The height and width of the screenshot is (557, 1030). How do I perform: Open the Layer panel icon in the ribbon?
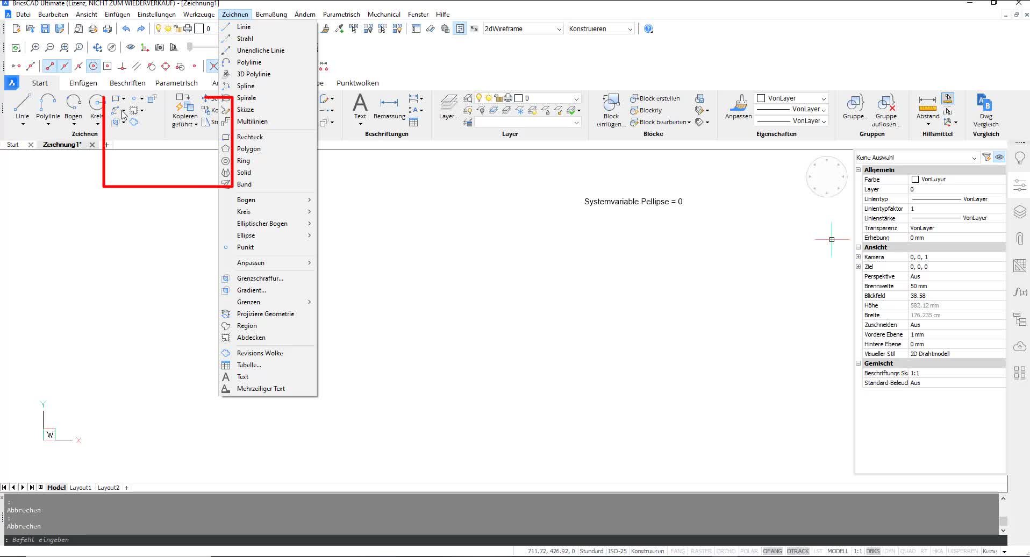pyautogui.click(x=449, y=106)
